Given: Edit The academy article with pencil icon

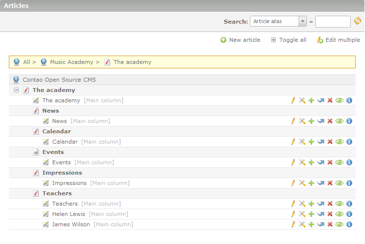Looking at the screenshot, I should point(293,100).
